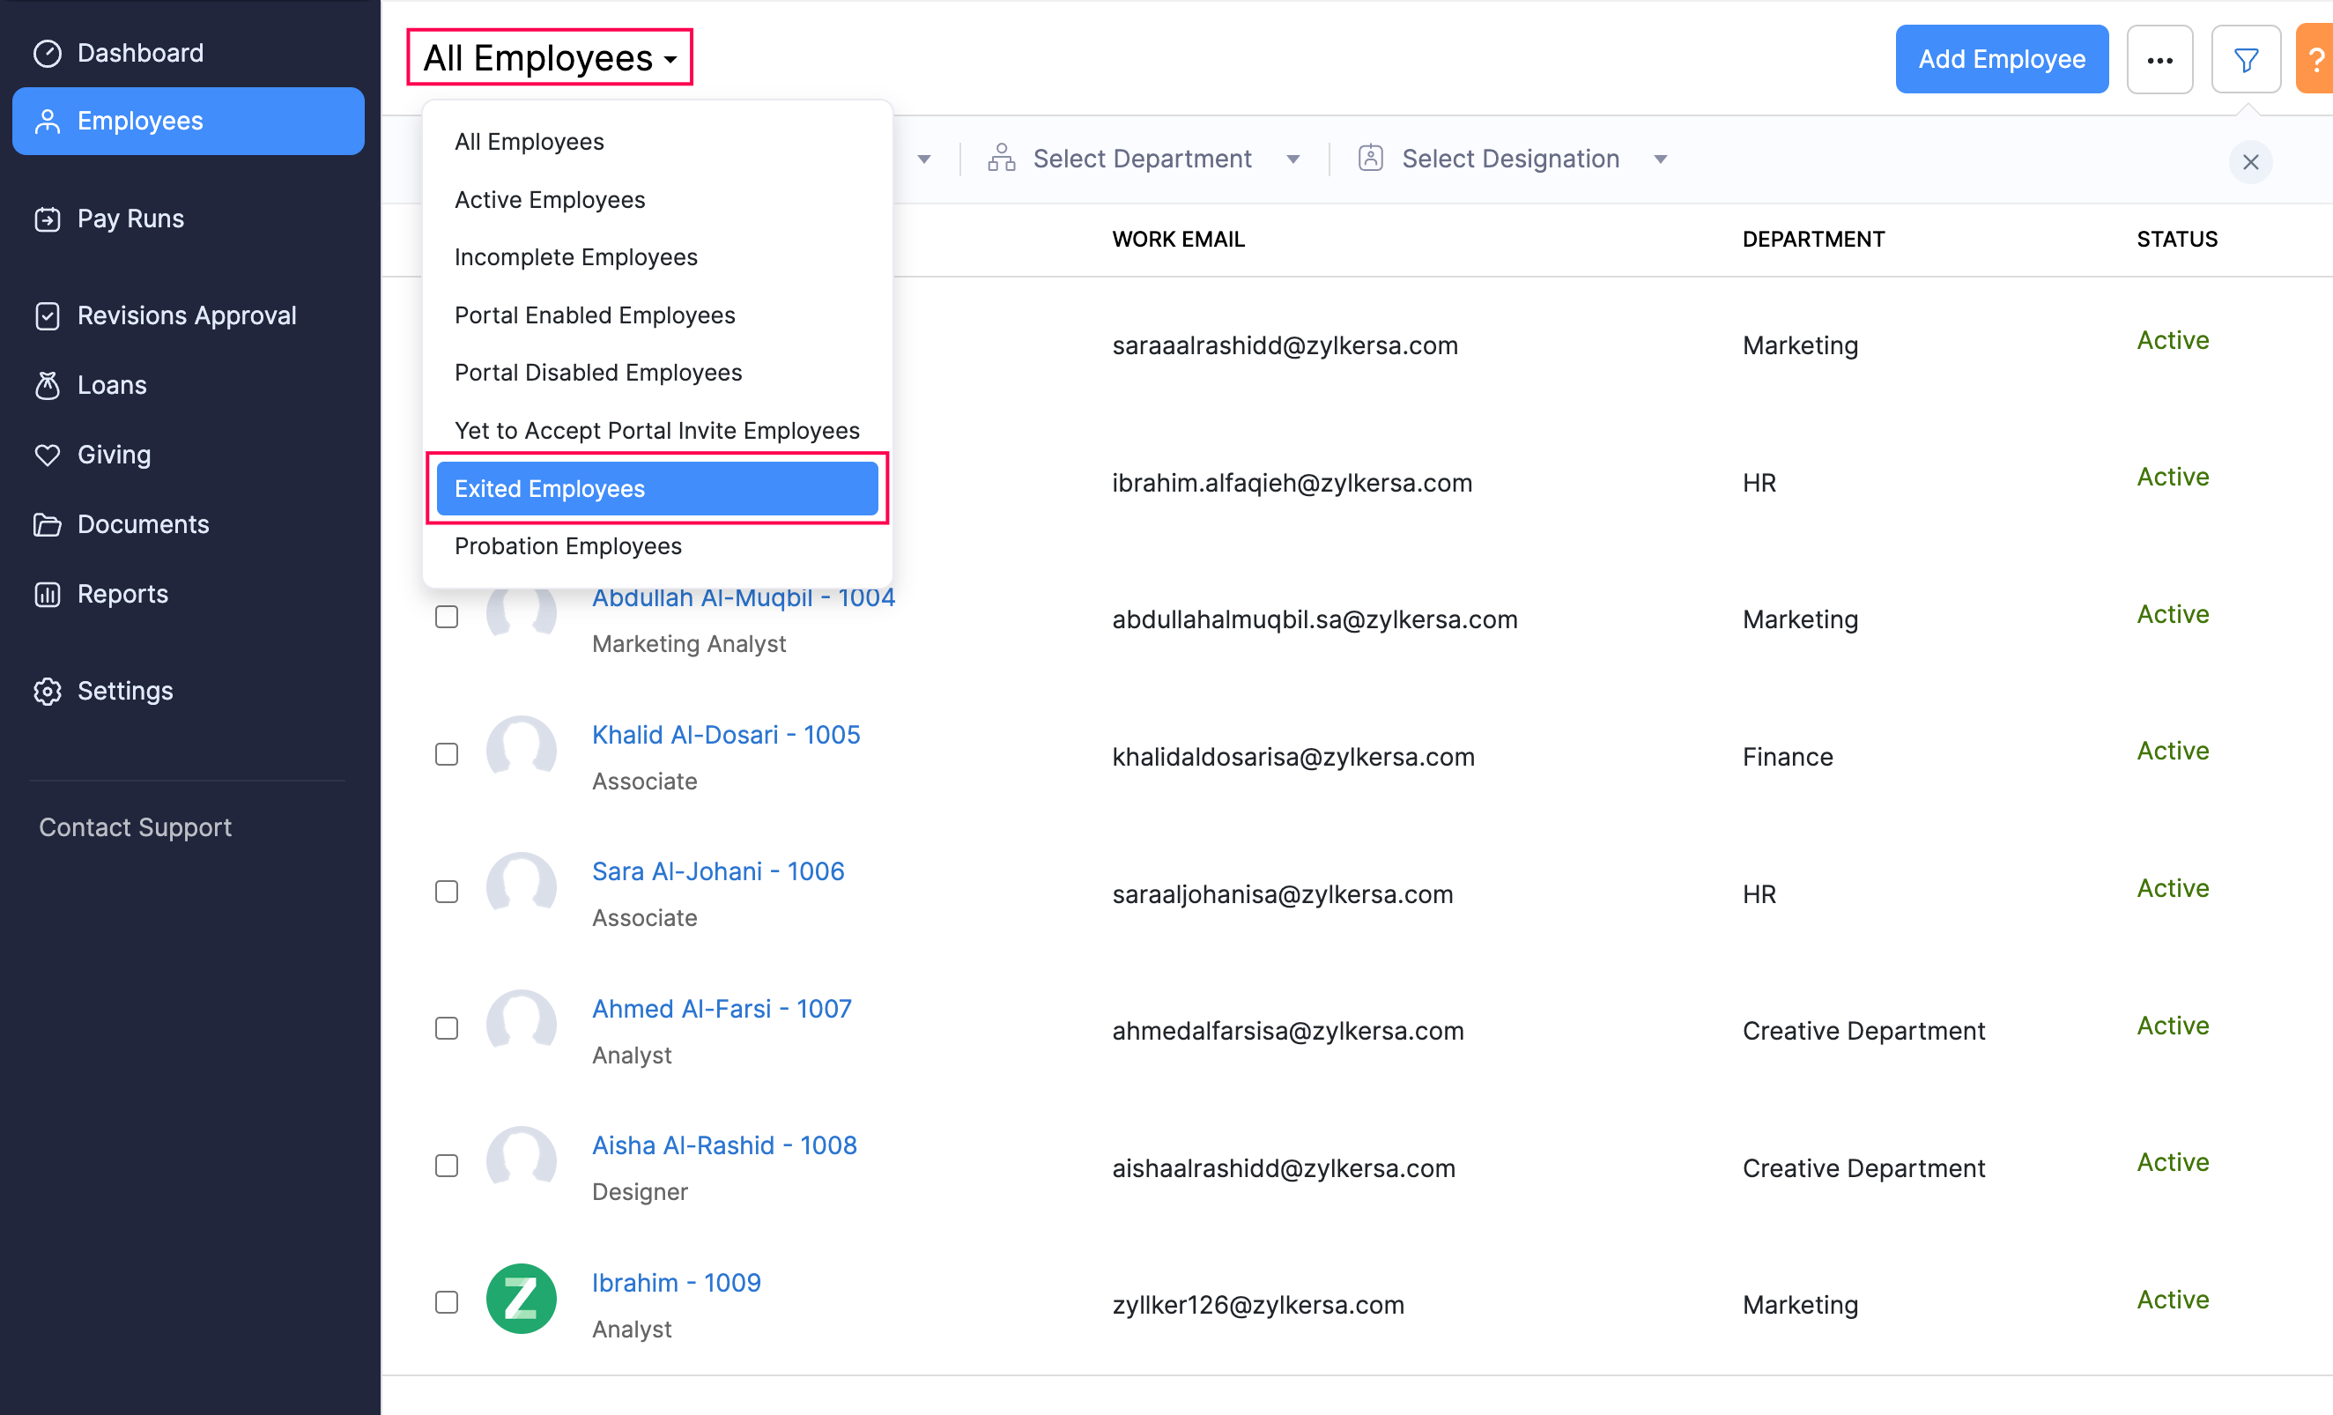Viewport: 2333px width, 1415px height.
Task: Click the filter funnel icon
Action: coord(2246,59)
